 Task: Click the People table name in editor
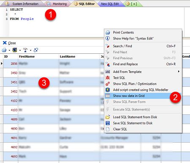point(27,19)
